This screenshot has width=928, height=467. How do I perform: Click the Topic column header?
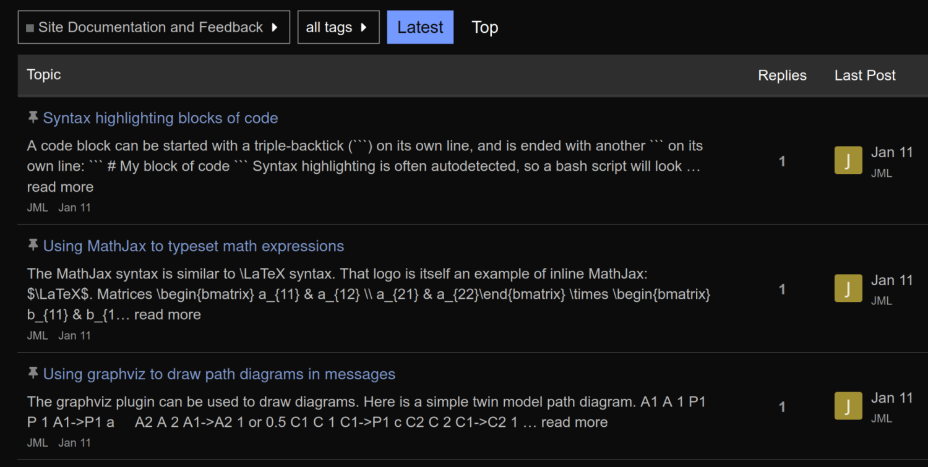[44, 75]
